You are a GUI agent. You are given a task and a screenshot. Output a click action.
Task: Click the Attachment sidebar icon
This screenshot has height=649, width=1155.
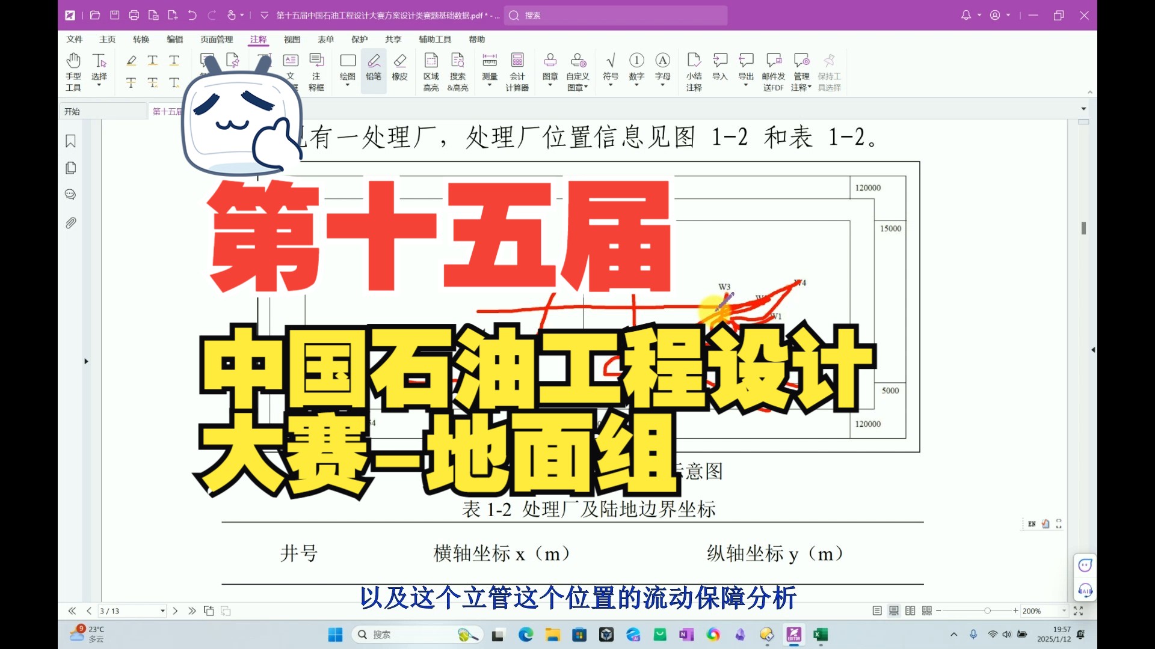coord(70,223)
